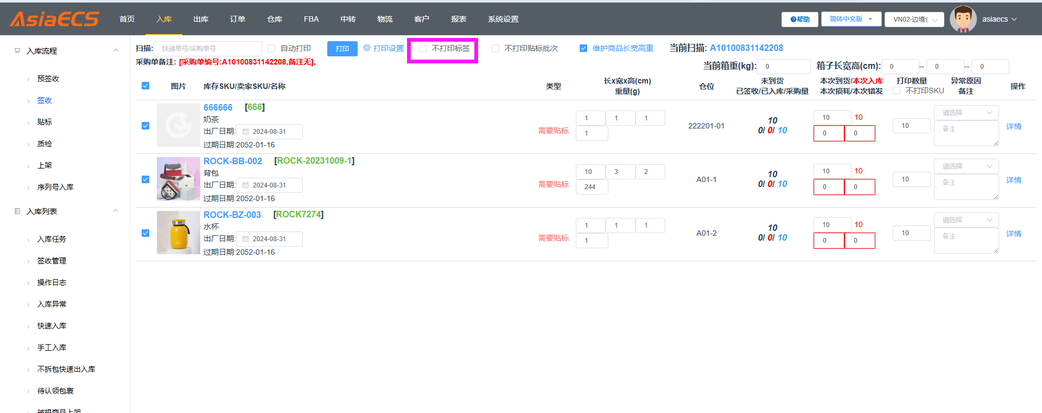The width and height of the screenshot is (1042, 413).
Task: Open 异常原因 dropdown for ROCK-BZ-003 row
Action: [x=967, y=220]
